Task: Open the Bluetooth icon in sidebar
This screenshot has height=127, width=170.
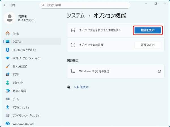Action: pyautogui.click(x=7, y=50)
